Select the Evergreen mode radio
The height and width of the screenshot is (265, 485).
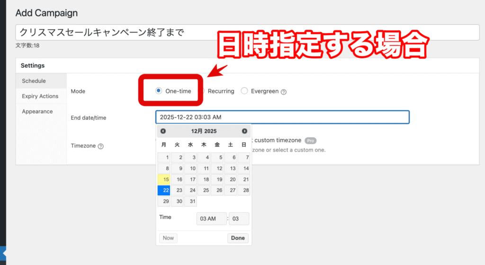[x=244, y=91]
